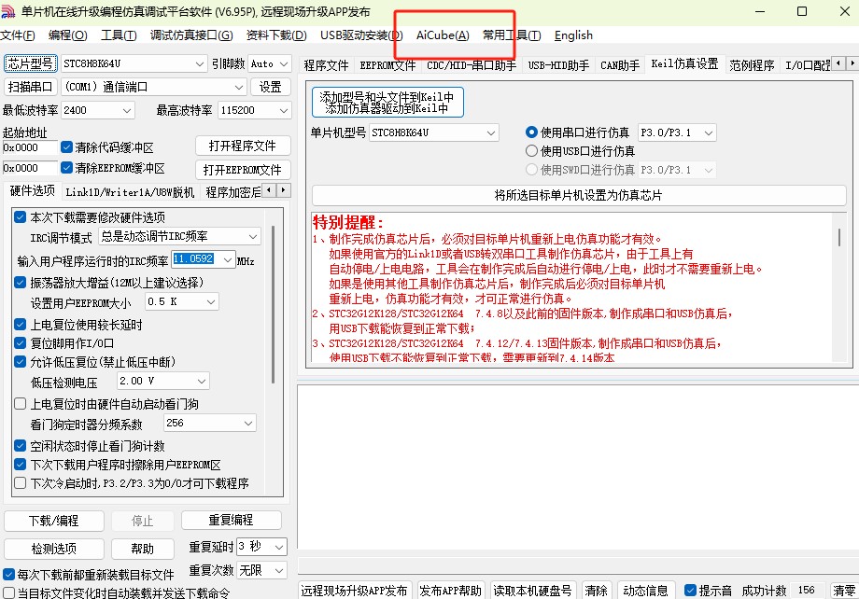Open 最低波特率 2400 dropdown

(97, 110)
